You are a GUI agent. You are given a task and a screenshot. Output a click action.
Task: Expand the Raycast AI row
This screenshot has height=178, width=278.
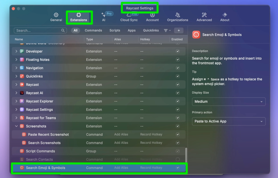tap(16, 93)
